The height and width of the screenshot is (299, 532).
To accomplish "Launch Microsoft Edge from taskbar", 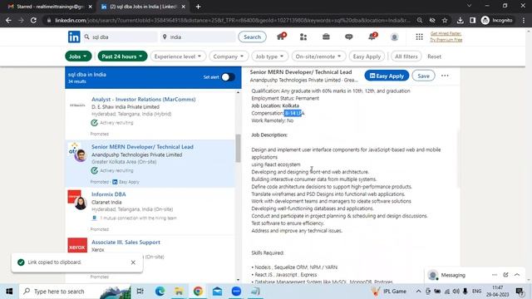I will [x=160, y=292].
